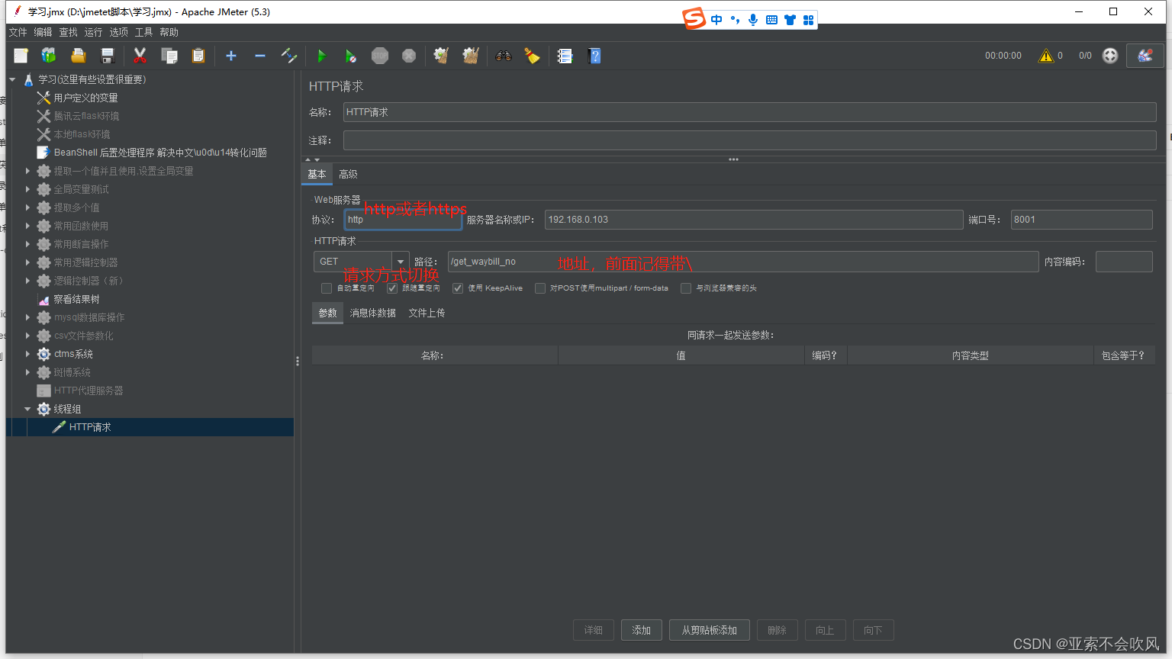The height and width of the screenshot is (659, 1172).
Task: Click the warning triangle log icon
Action: (1045, 56)
